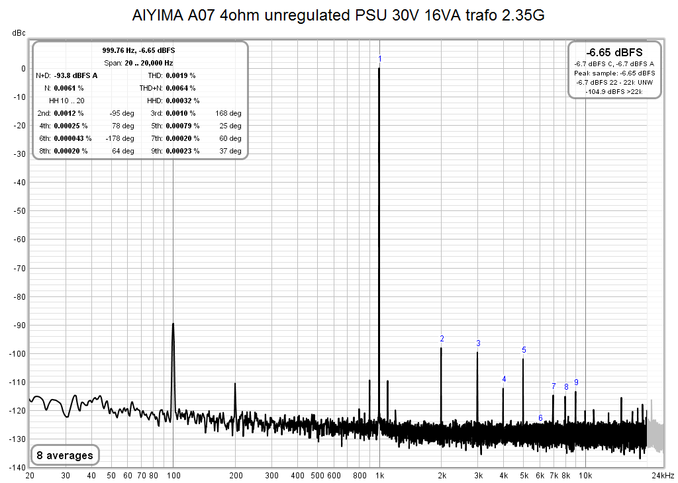Click the '999.76 Hz, -6.65 dBFS' header
Screen dimensions: 678x483
pyautogui.click(x=138, y=50)
